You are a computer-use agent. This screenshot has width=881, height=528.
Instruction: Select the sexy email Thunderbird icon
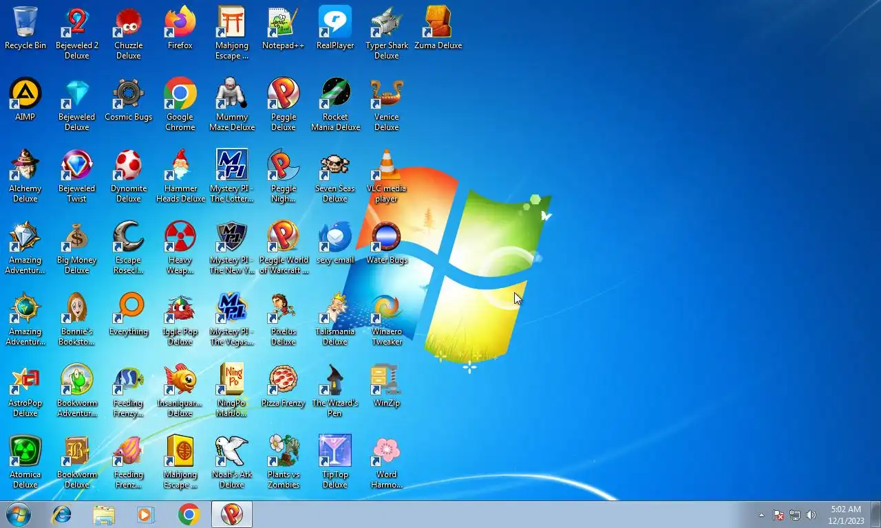click(335, 243)
